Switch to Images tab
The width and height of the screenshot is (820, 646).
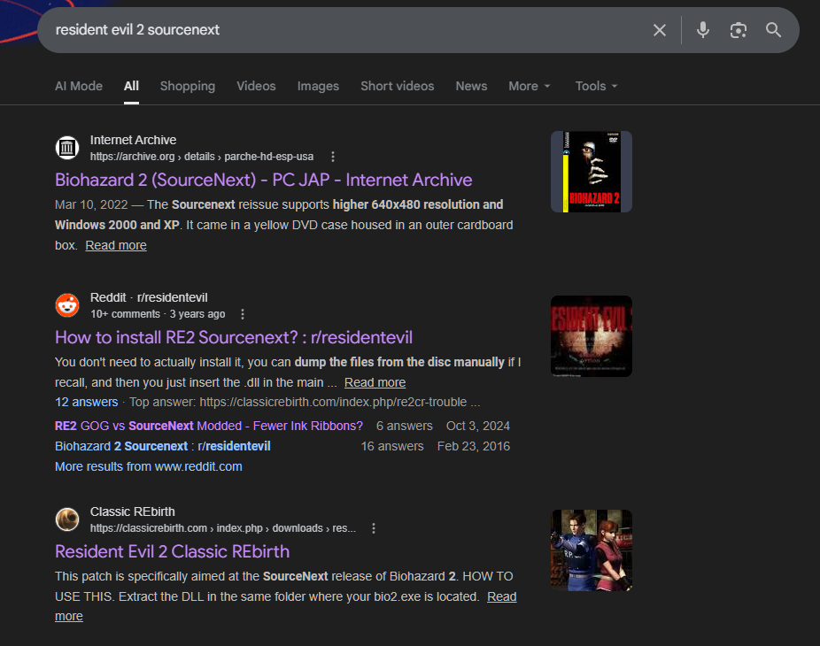318,86
